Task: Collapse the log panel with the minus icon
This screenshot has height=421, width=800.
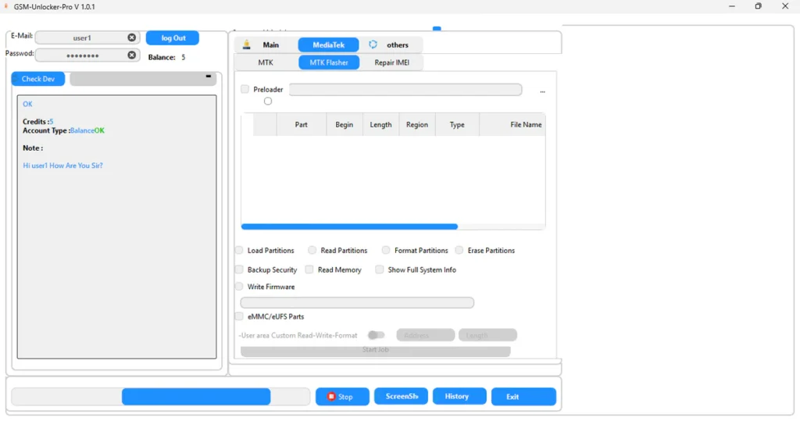Action: pos(209,77)
